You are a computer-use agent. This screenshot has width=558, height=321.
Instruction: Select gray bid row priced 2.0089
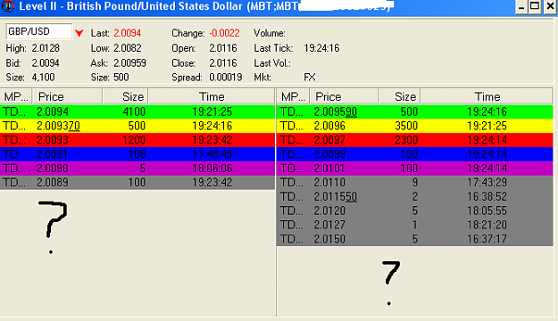137,183
